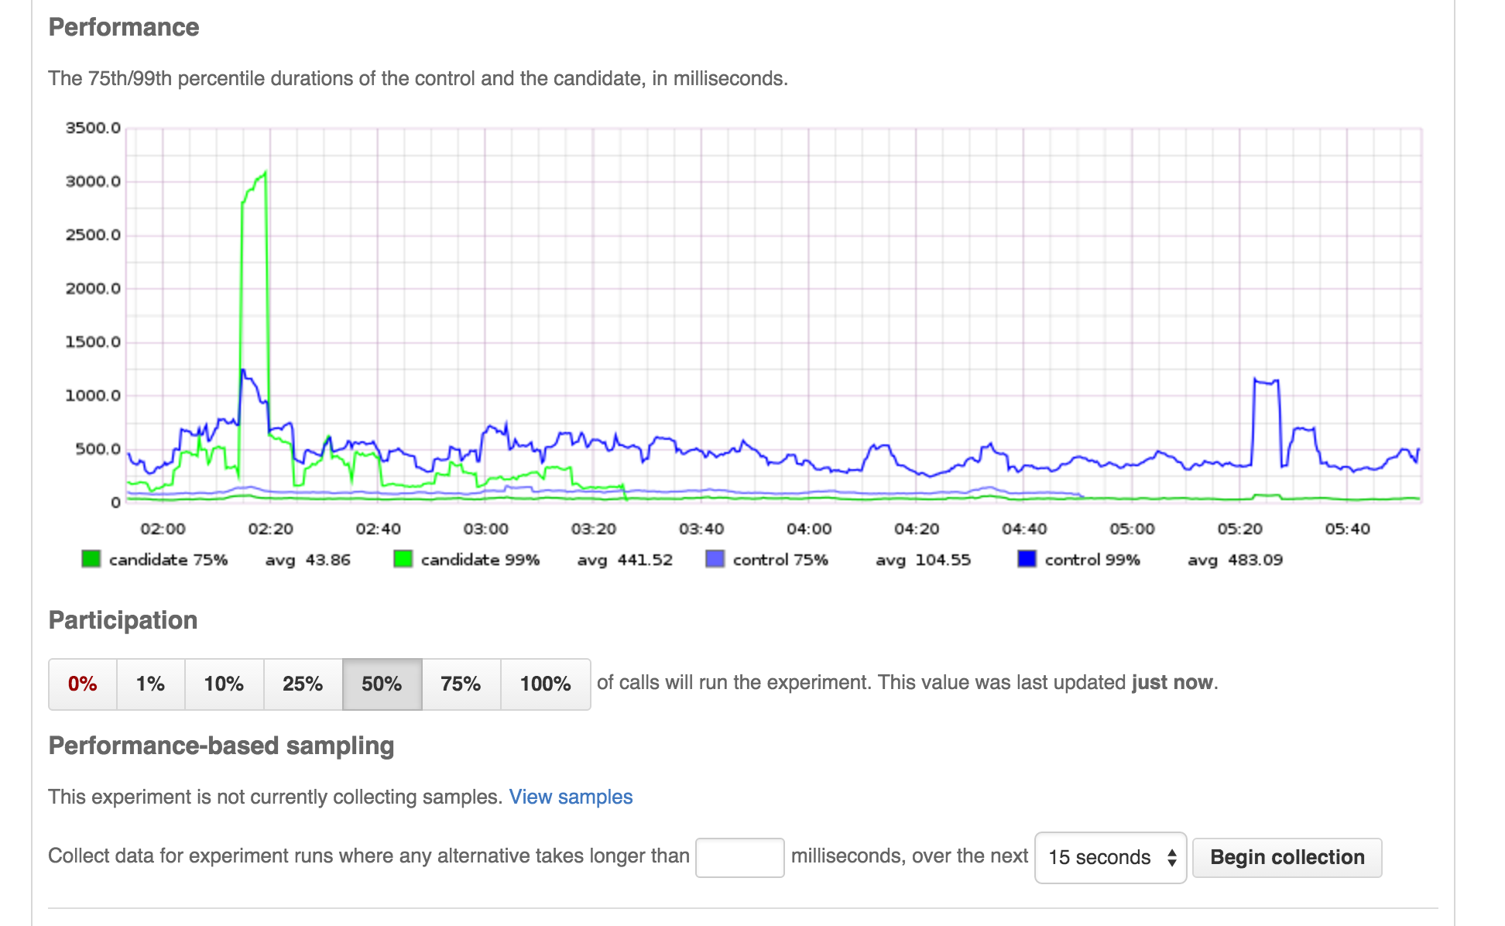Set all calls to run the experiment
The width and height of the screenshot is (1505, 926).
point(545,684)
